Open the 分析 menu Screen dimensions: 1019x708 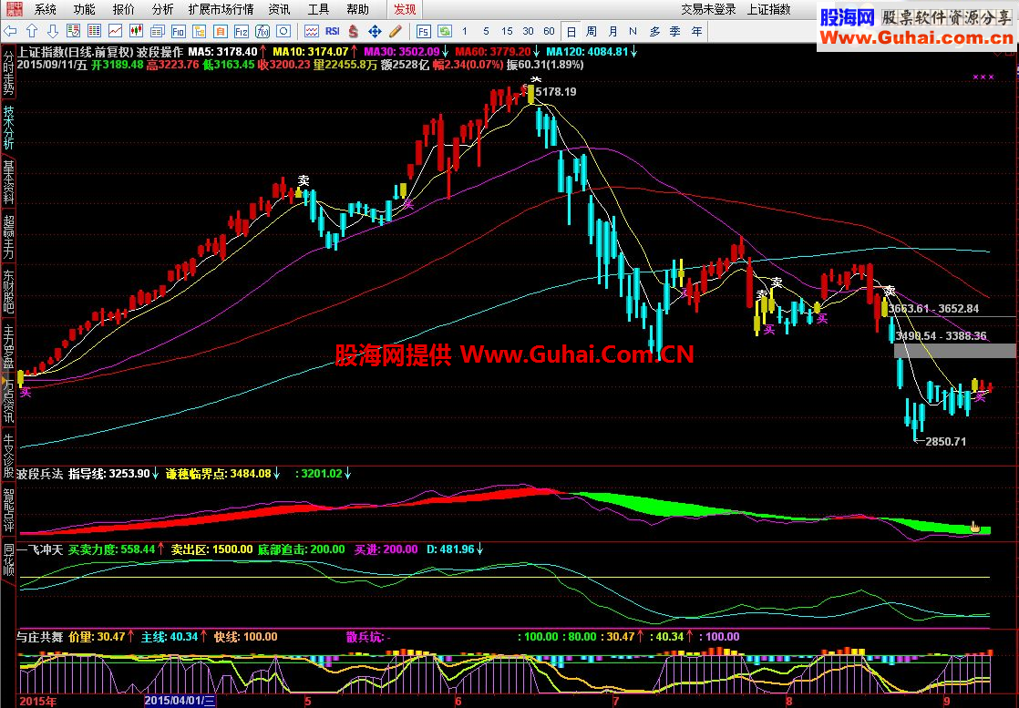pyautogui.click(x=162, y=9)
